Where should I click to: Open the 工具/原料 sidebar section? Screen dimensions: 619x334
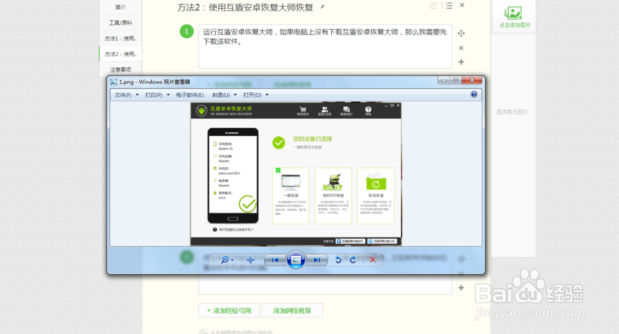(x=121, y=23)
